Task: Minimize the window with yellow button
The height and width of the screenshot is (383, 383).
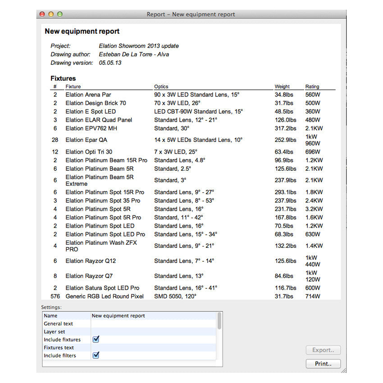Action: 51,14
